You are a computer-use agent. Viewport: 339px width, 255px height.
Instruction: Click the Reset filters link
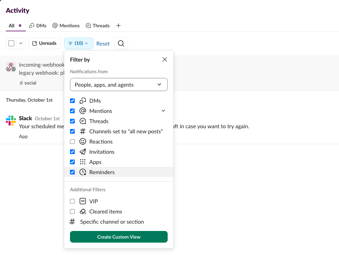[x=103, y=44]
